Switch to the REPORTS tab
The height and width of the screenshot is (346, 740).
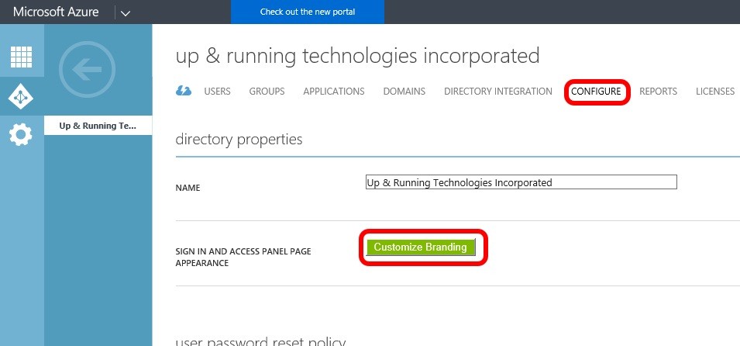(x=658, y=92)
